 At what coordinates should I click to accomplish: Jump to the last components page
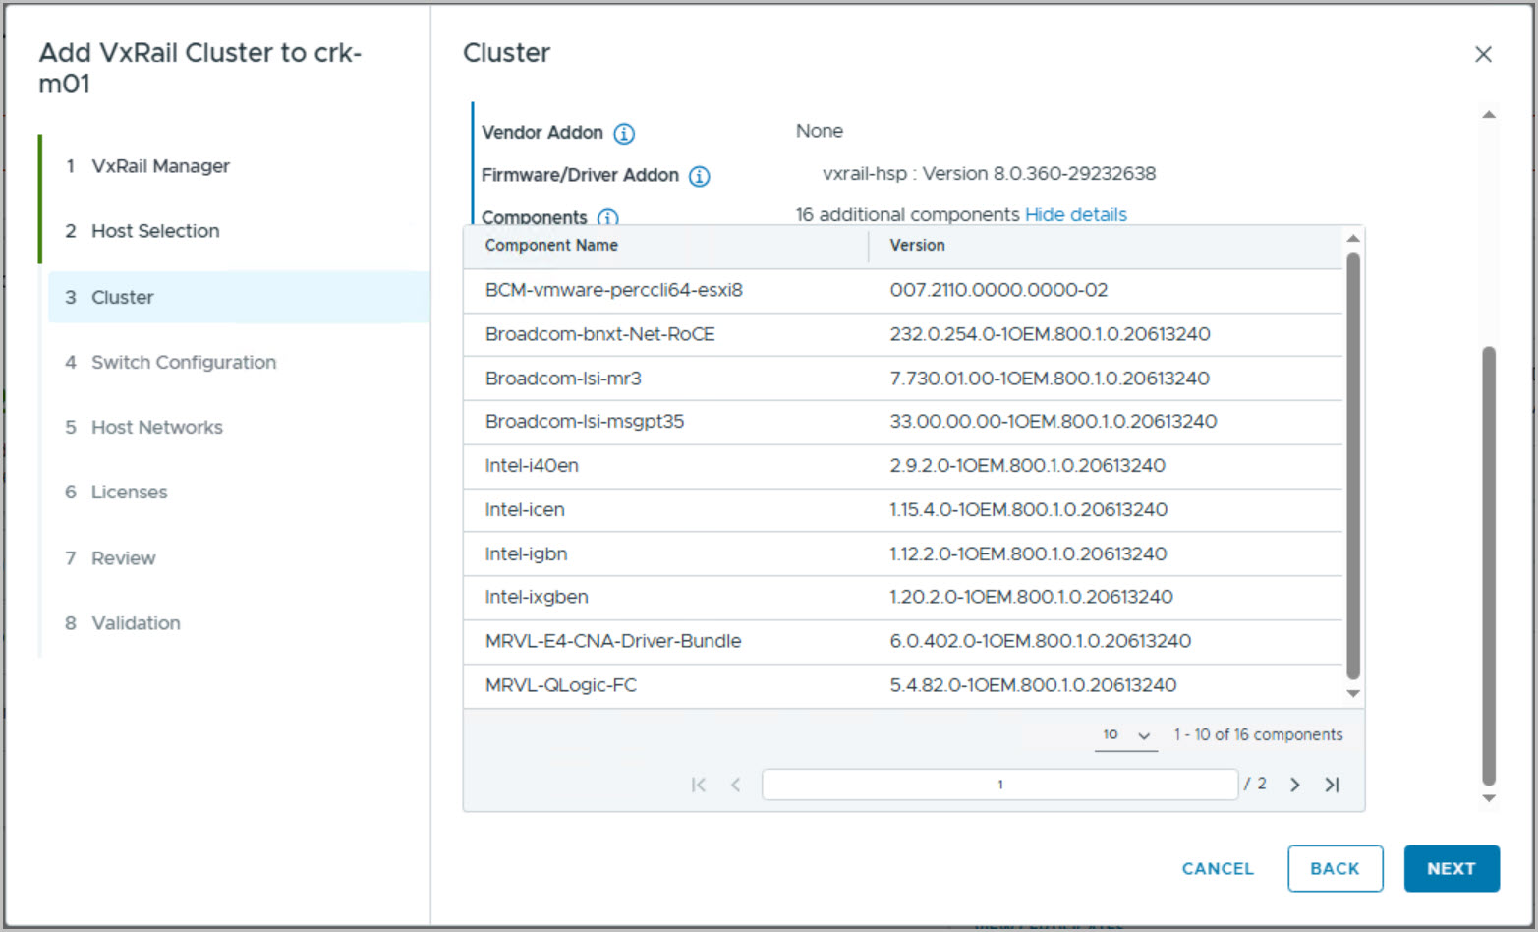(x=1332, y=785)
